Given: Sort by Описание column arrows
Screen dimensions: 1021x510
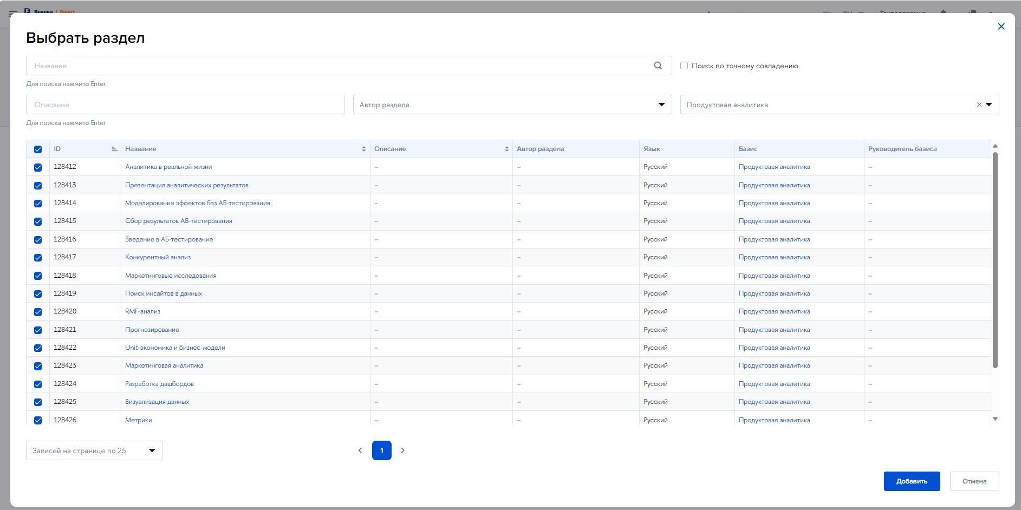Looking at the screenshot, I should (506, 149).
